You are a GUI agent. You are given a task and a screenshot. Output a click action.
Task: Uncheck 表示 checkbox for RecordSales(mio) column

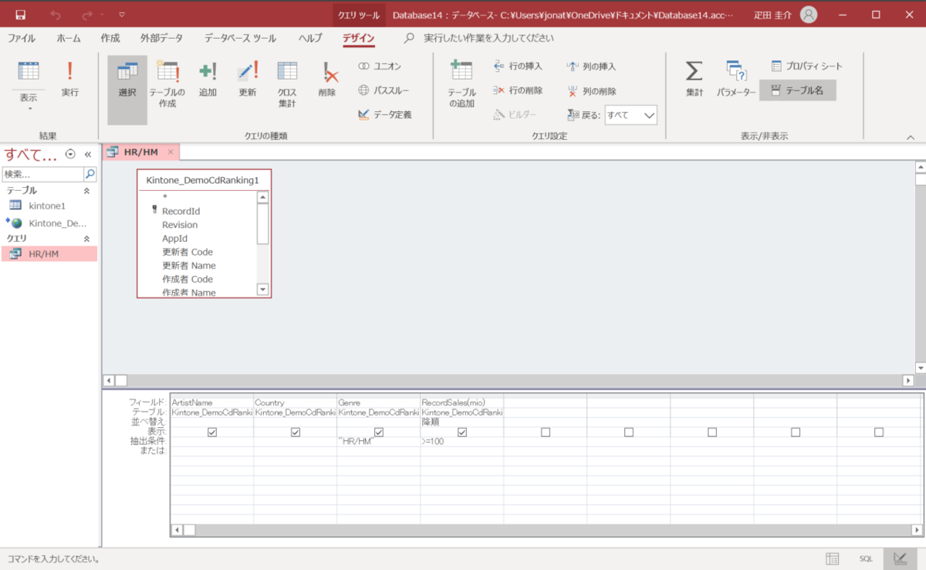[462, 433]
